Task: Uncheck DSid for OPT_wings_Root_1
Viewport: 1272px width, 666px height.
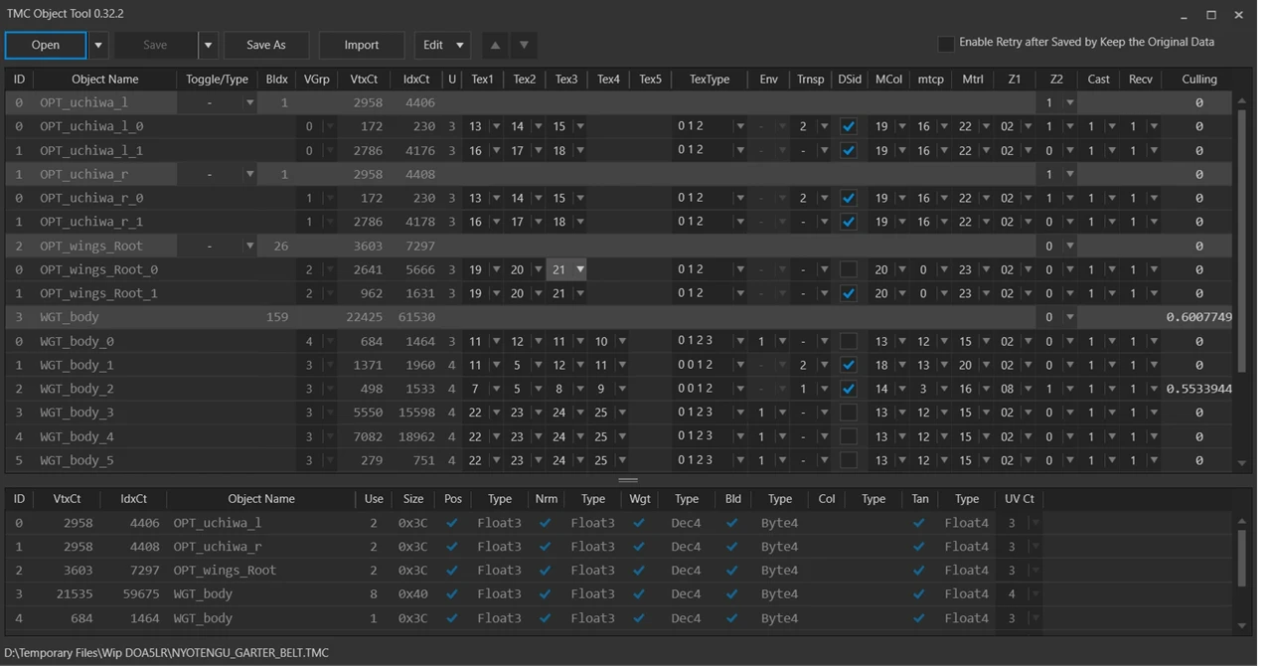Action: [848, 293]
